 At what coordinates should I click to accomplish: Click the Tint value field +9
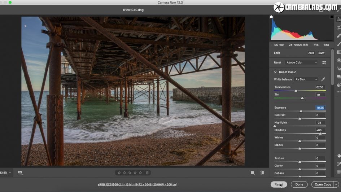320,95
